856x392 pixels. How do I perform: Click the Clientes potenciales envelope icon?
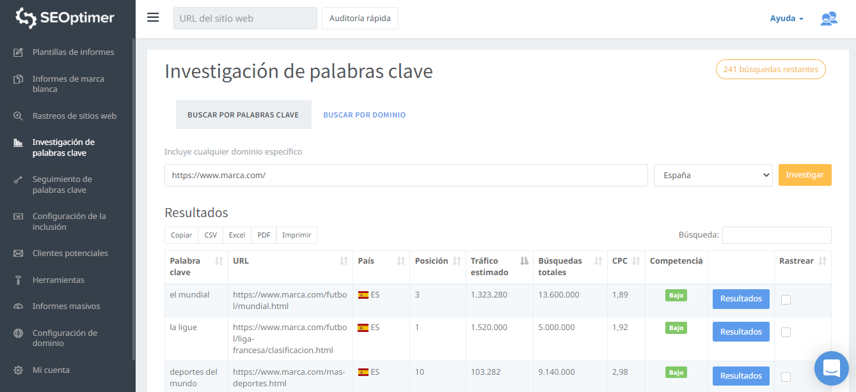tap(19, 253)
